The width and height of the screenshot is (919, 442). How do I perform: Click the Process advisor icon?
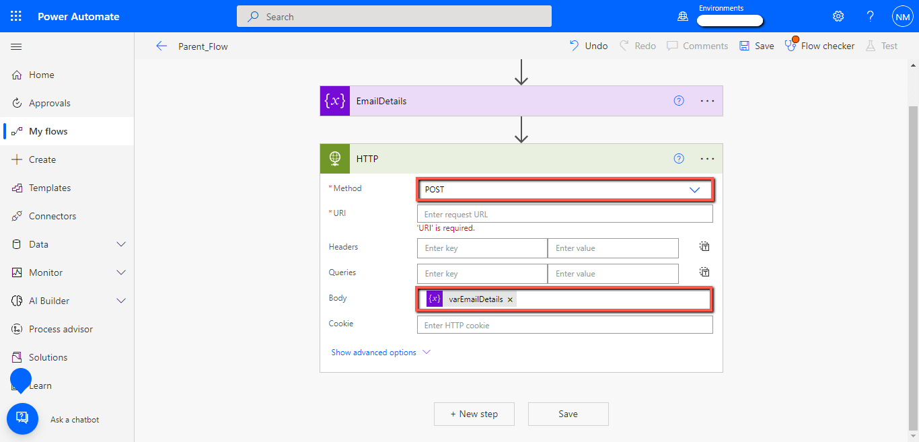[x=17, y=329]
